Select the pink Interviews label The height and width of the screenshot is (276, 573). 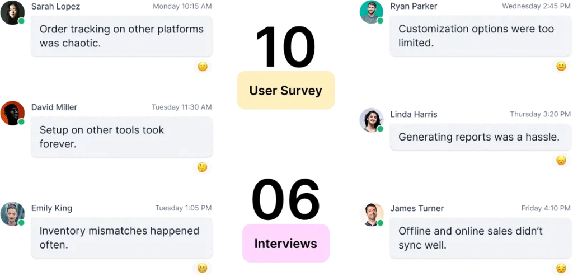click(x=285, y=244)
